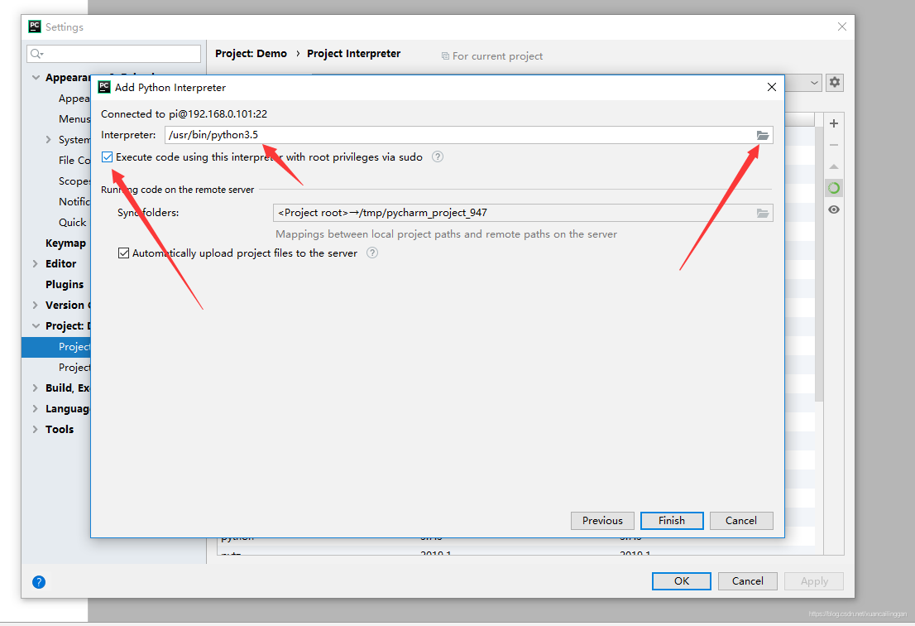Select Plugins in settings tree
915x626 pixels.
(x=65, y=284)
